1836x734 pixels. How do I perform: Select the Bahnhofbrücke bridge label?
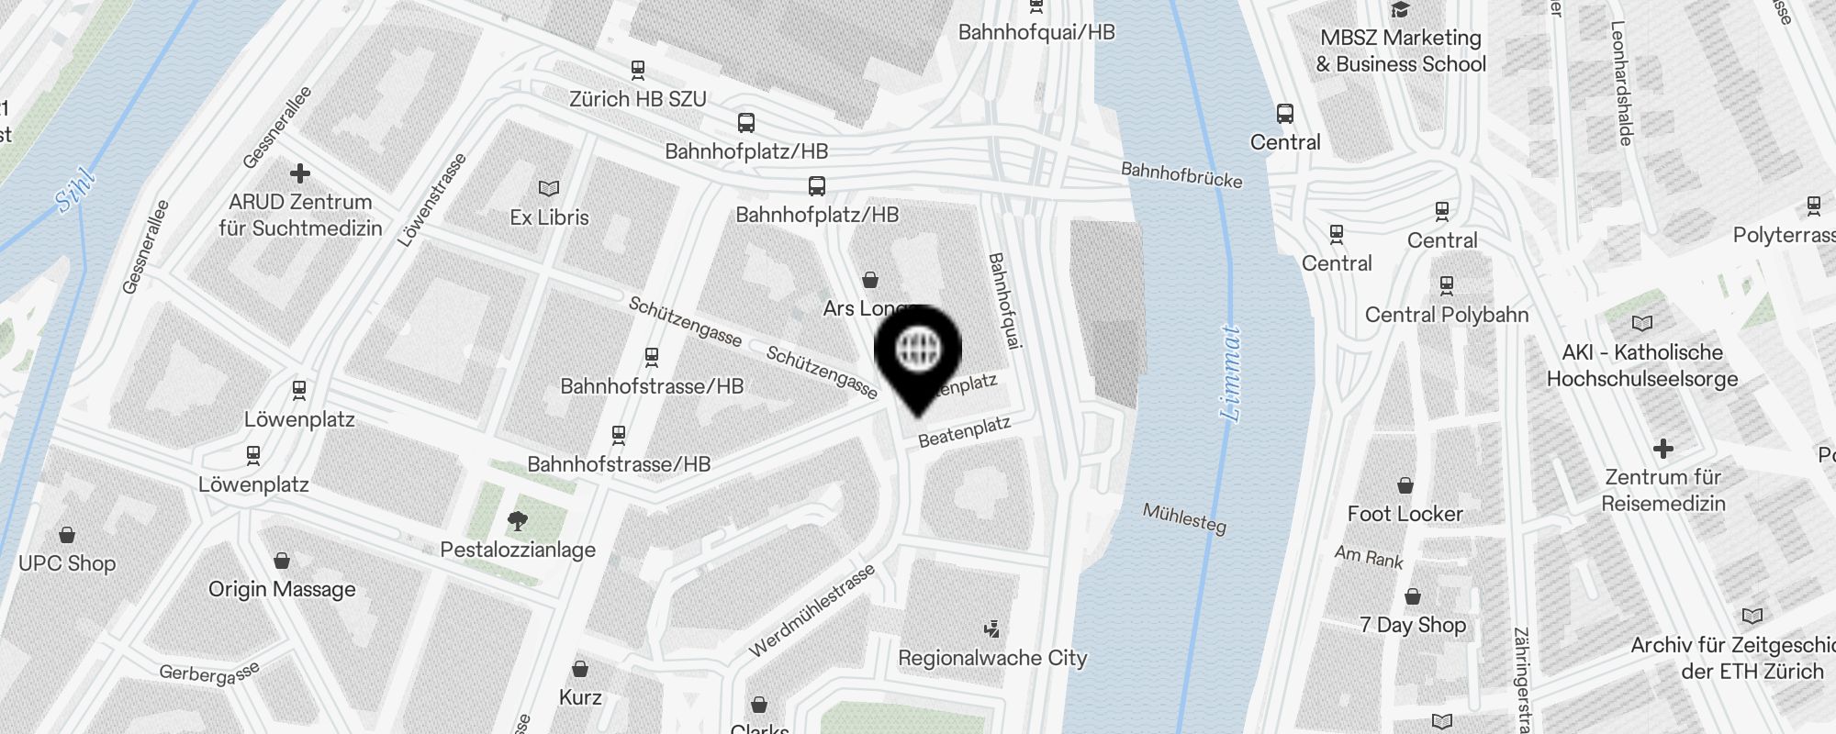coord(1181,174)
